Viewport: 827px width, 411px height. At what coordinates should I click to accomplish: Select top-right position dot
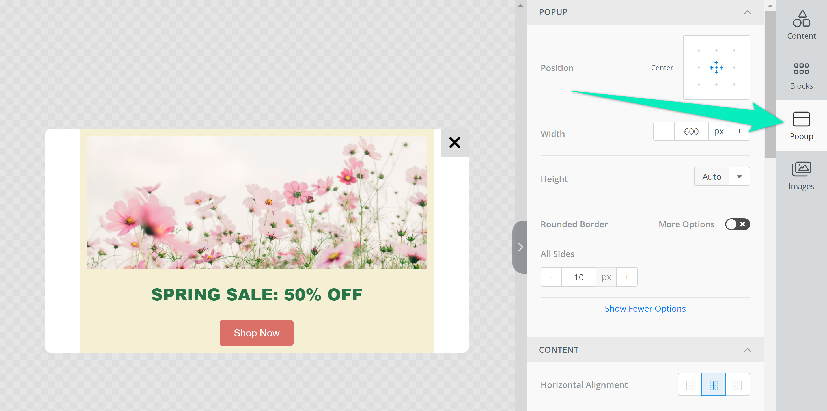[734, 51]
